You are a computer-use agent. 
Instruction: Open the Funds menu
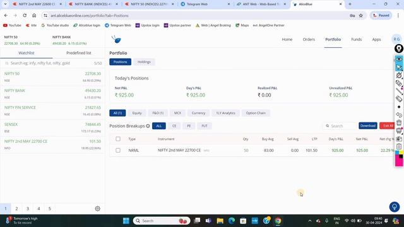pyautogui.click(x=356, y=39)
